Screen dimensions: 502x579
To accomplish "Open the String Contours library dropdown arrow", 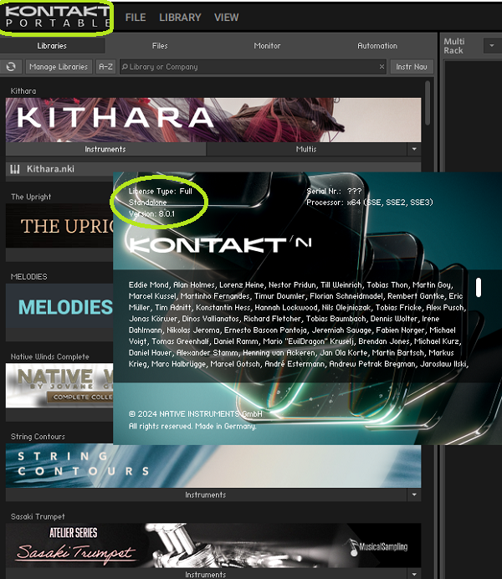I will click(414, 494).
